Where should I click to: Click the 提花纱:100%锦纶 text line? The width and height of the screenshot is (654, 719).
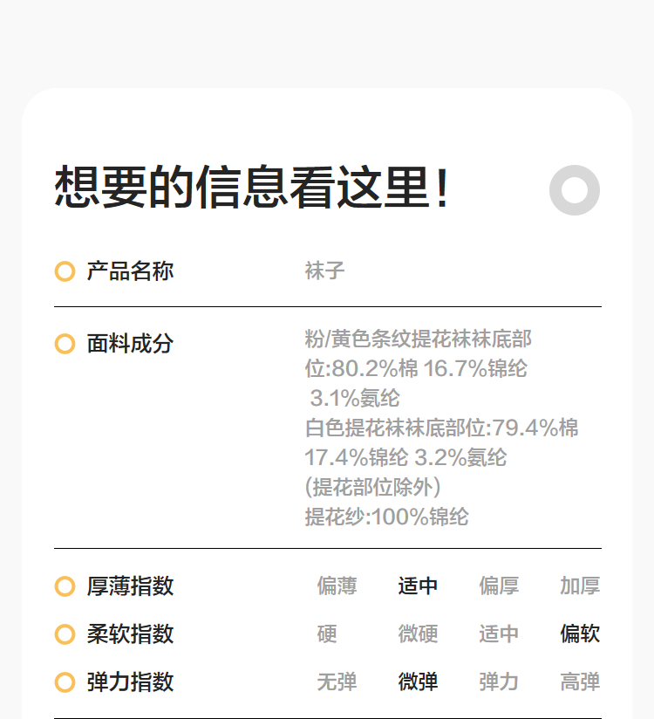pyautogui.click(x=386, y=517)
